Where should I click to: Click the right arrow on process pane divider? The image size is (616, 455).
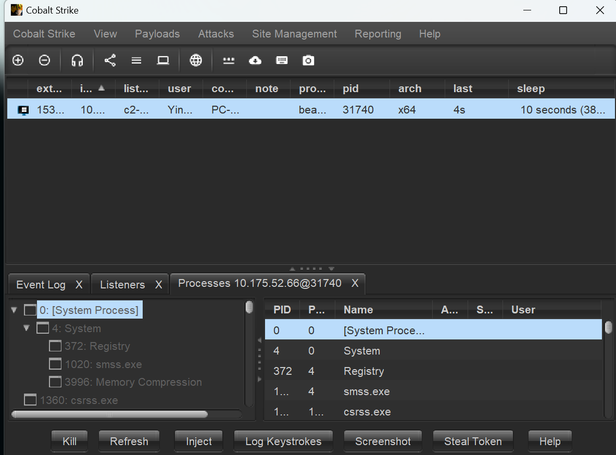point(259,379)
